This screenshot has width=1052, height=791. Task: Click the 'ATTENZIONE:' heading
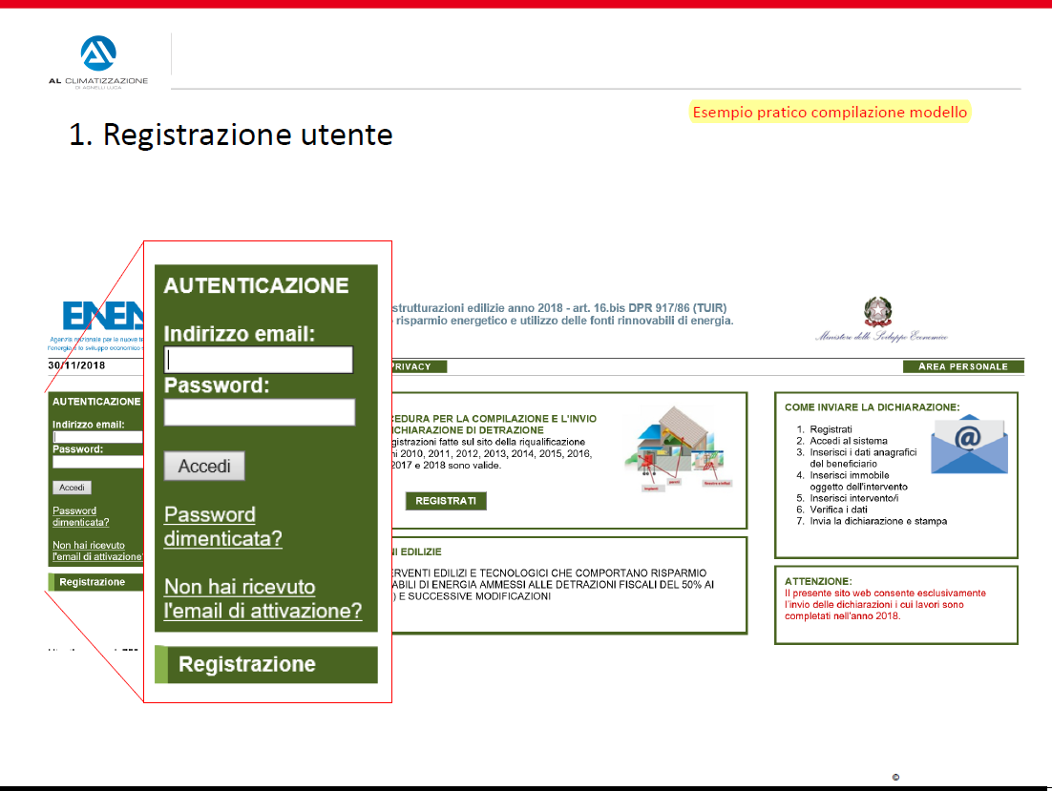pyautogui.click(x=818, y=581)
